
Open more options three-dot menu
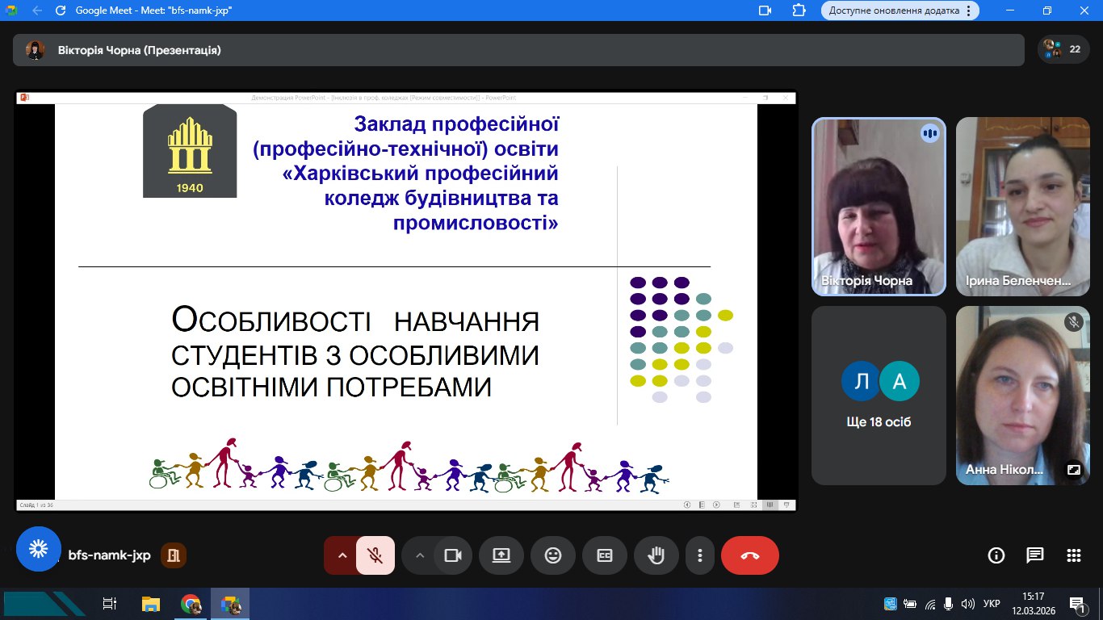point(700,555)
